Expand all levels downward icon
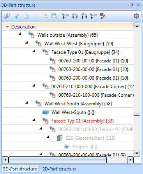 94,16
